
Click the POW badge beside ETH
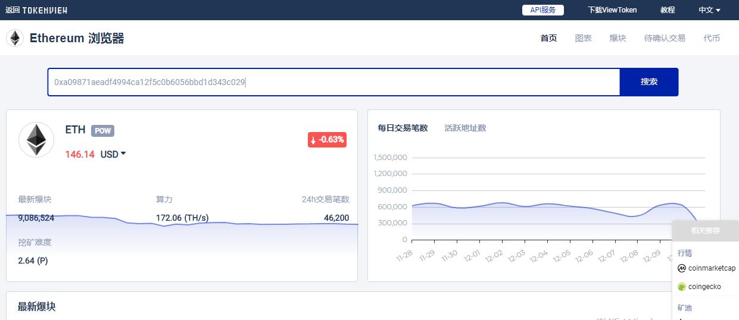tap(102, 131)
